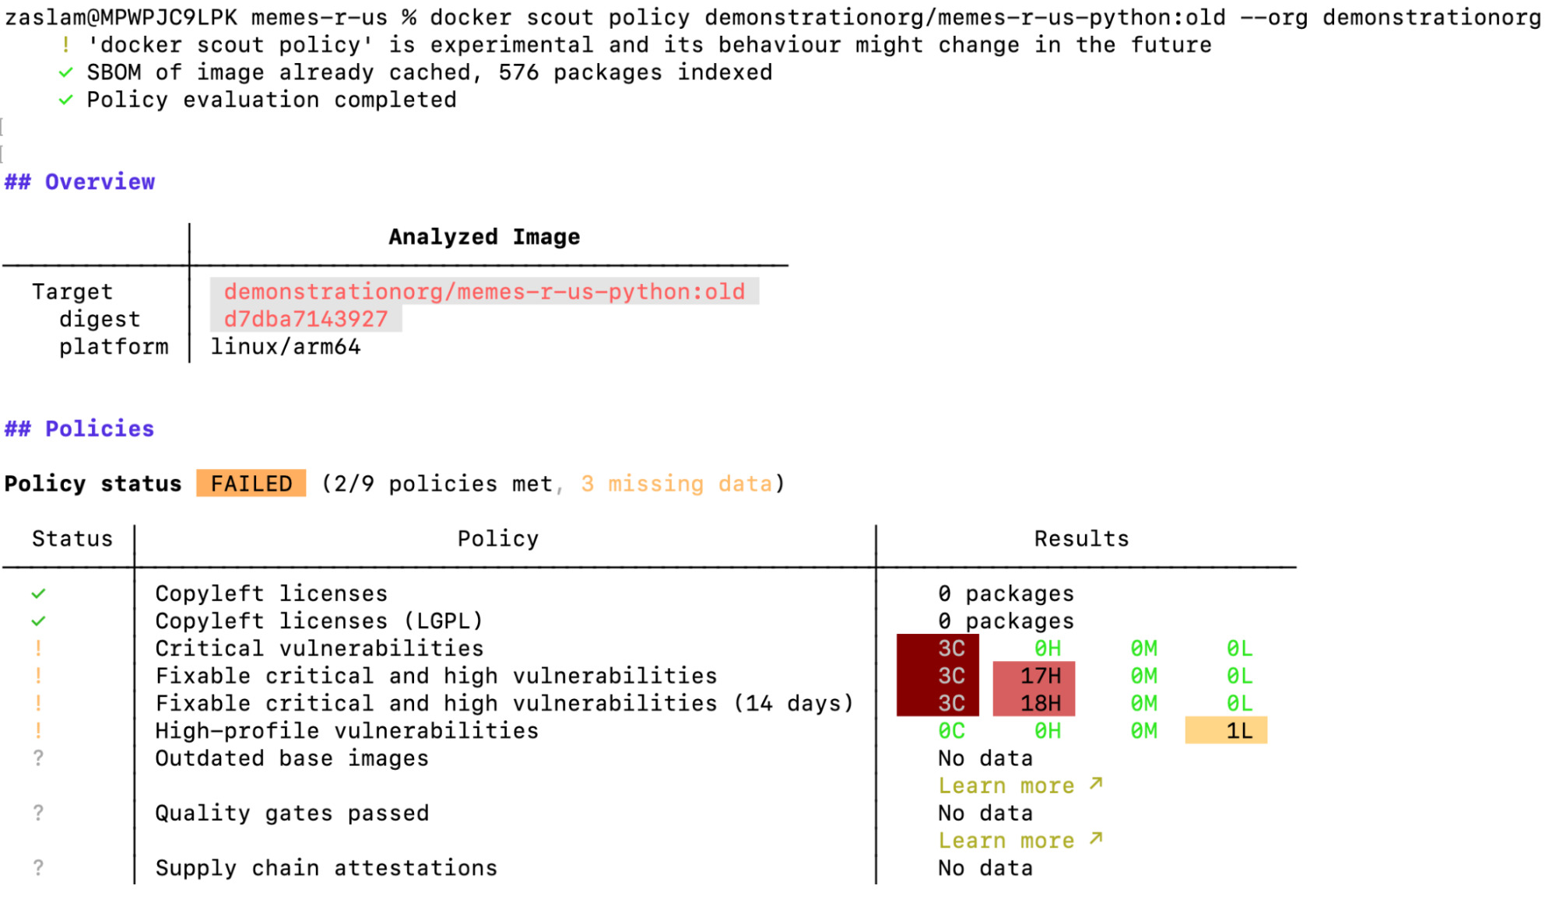Click the orange "3 missing data" text
Image resolution: width=1556 pixels, height=906 pixels.
[676, 484]
